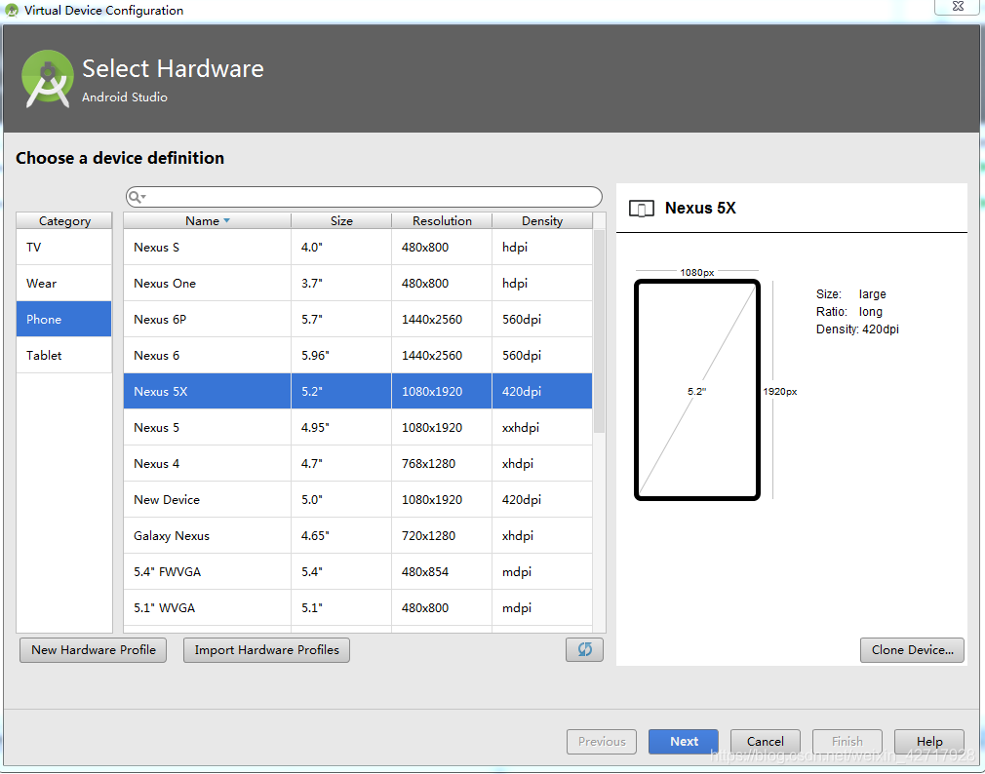The height and width of the screenshot is (774, 985).
Task: Click the Size column header
Action: click(341, 221)
